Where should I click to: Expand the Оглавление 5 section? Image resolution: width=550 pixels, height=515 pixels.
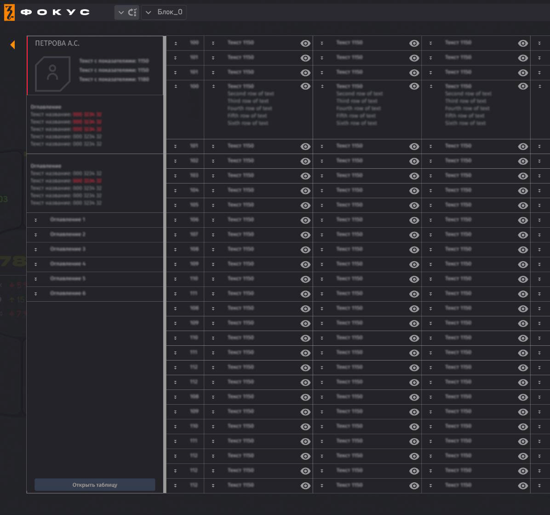point(36,279)
